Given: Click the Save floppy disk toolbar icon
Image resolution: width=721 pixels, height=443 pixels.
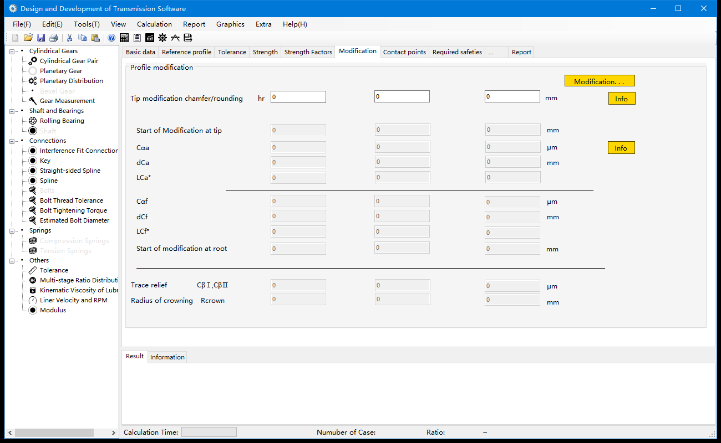Looking at the screenshot, I should point(41,38).
